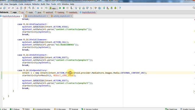Close the ImplicitlyActivity.java tab

click(x=21, y=16)
